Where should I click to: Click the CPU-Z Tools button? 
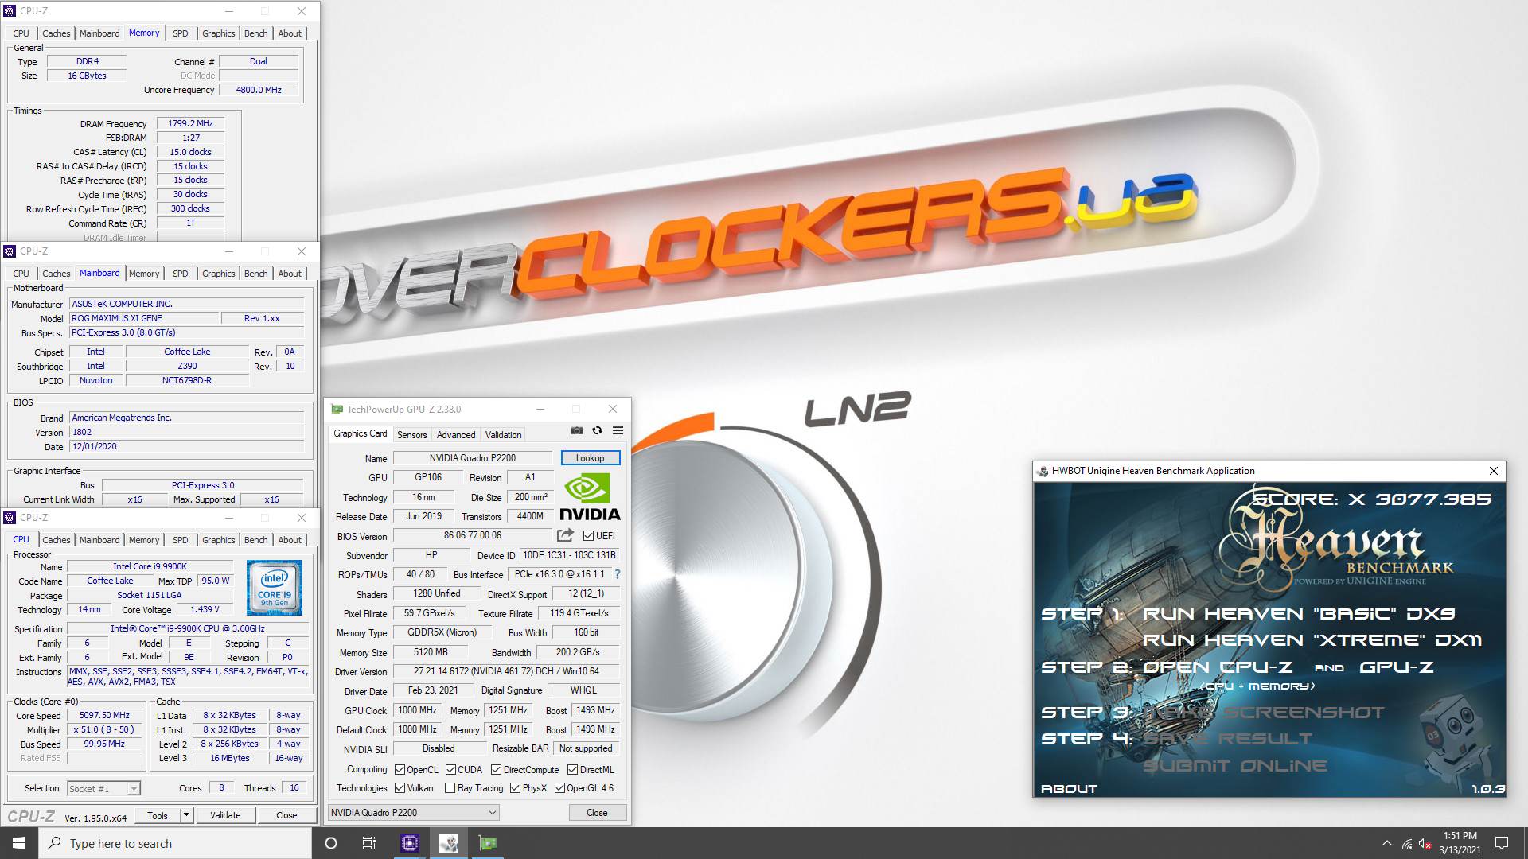click(158, 815)
